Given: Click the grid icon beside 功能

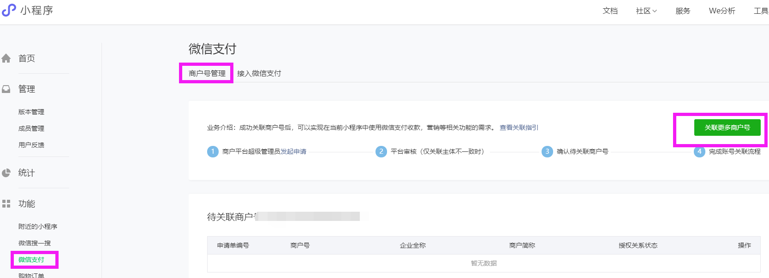Looking at the screenshot, I should [6, 204].
